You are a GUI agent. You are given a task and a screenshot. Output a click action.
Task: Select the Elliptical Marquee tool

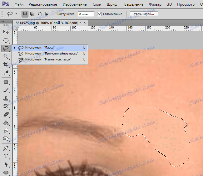point(6,40)
